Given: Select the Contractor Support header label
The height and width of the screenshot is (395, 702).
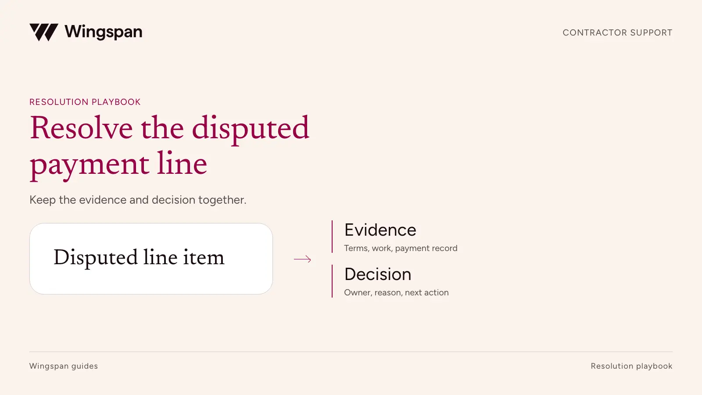Looking at the screenshot, I should click(617, 32).
